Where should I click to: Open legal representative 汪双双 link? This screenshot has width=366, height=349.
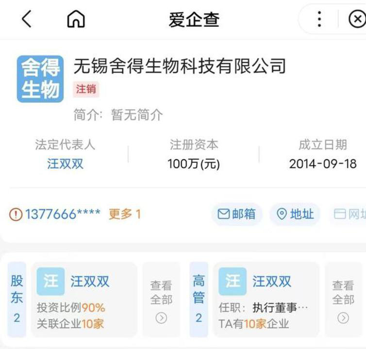coord(65,164)
